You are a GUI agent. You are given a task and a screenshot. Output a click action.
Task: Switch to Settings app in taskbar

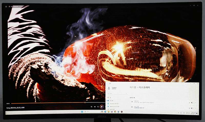click(118, 112)
